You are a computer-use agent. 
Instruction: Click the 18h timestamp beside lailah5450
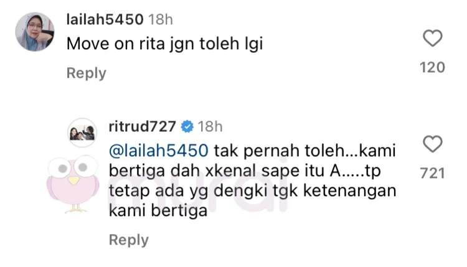pos(161,20)
